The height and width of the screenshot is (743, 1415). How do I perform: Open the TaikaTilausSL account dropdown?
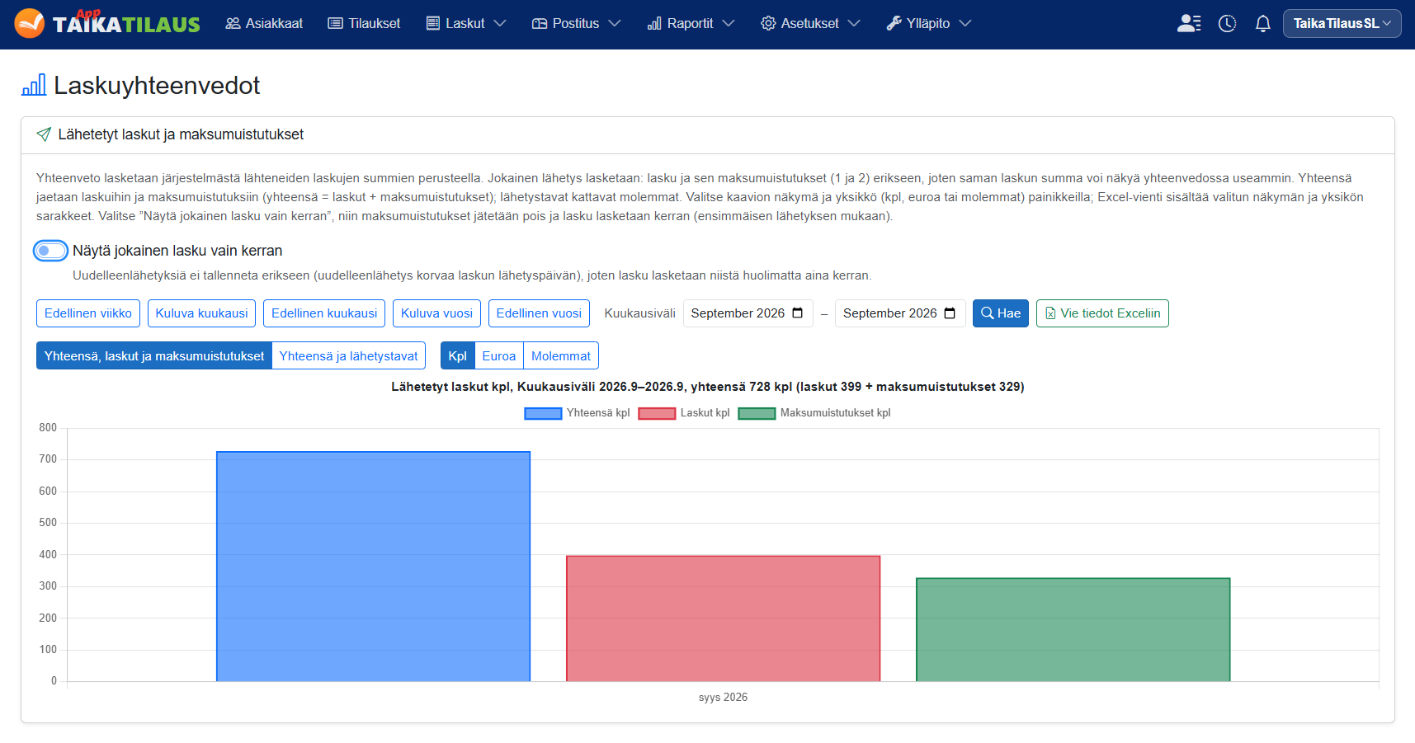pyautogui.click(x=1342, y=23)
